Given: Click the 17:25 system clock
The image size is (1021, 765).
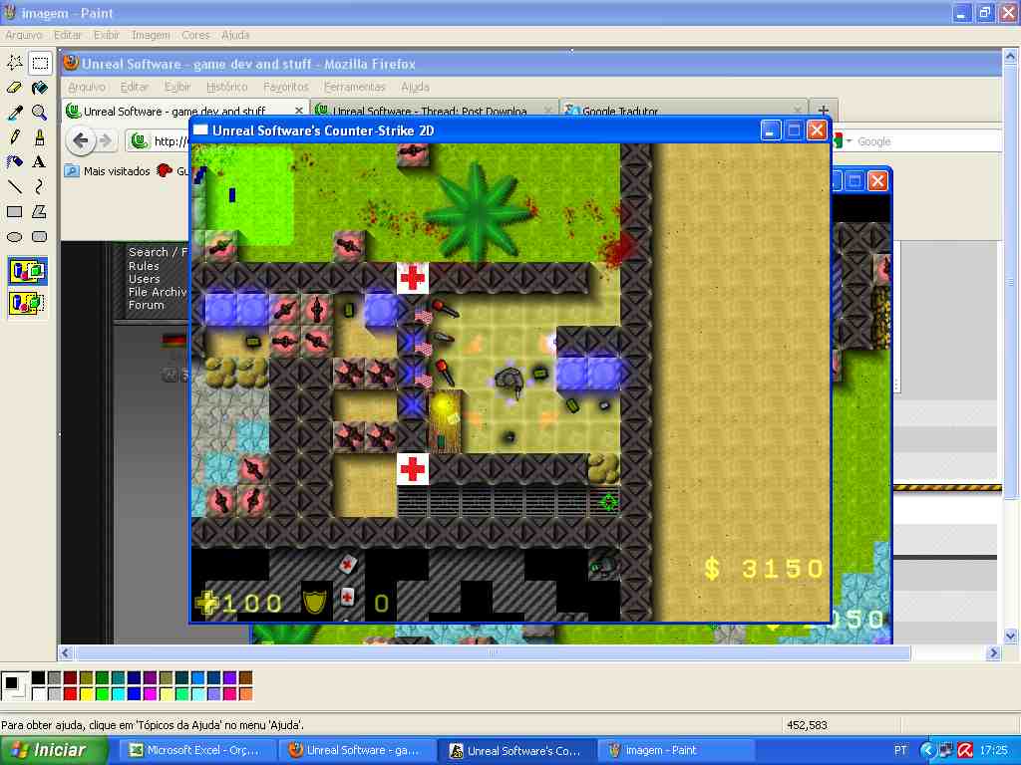Looking at the screenshot, I should (994, 751).
